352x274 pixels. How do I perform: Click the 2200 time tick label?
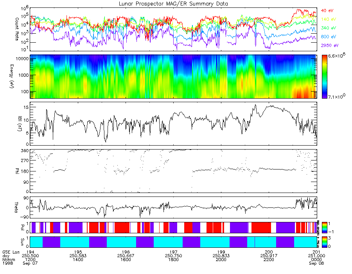click(269, 260)
